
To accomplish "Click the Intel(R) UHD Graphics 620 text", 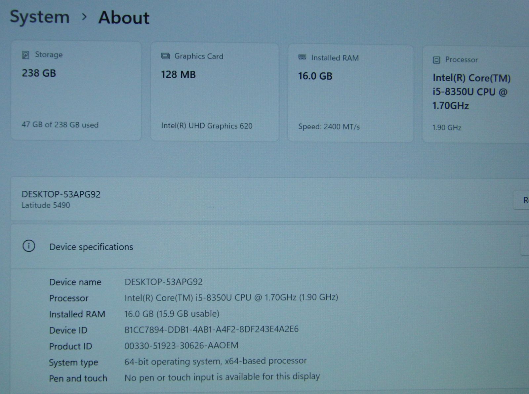I will (x=207, y=126).
